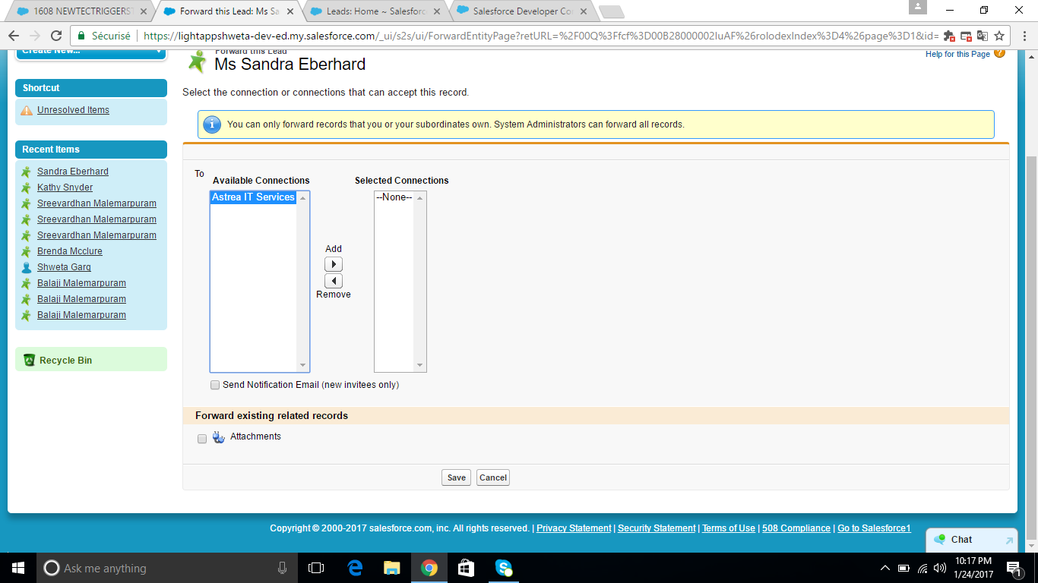Click the lead icon beside Kathy Snyder
Image resolution: width=1038 pixels, height=583 pixels.
pyautogui.click(x=27, y=188)
